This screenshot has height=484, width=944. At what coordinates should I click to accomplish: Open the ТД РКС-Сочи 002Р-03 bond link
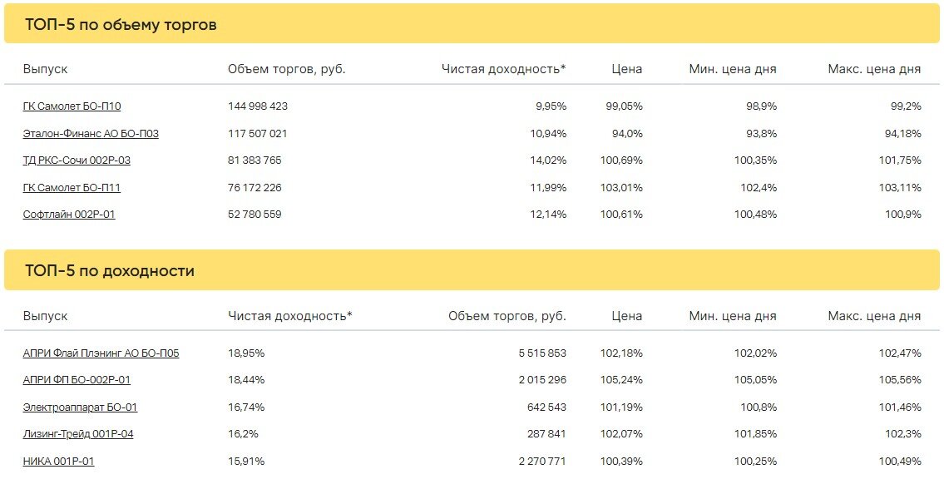click(77, 161)
